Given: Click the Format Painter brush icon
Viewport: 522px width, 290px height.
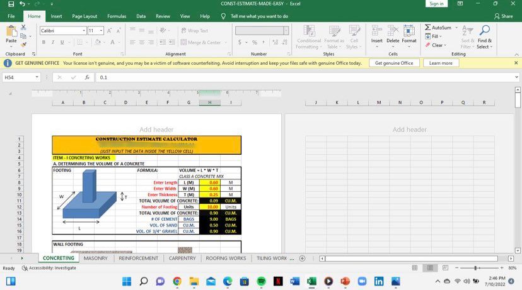Looking at the screenshot, I should pos(23,44).
